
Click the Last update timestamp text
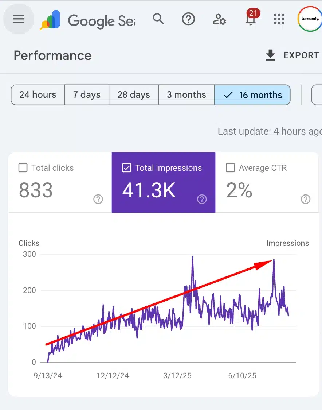point(270,131)
